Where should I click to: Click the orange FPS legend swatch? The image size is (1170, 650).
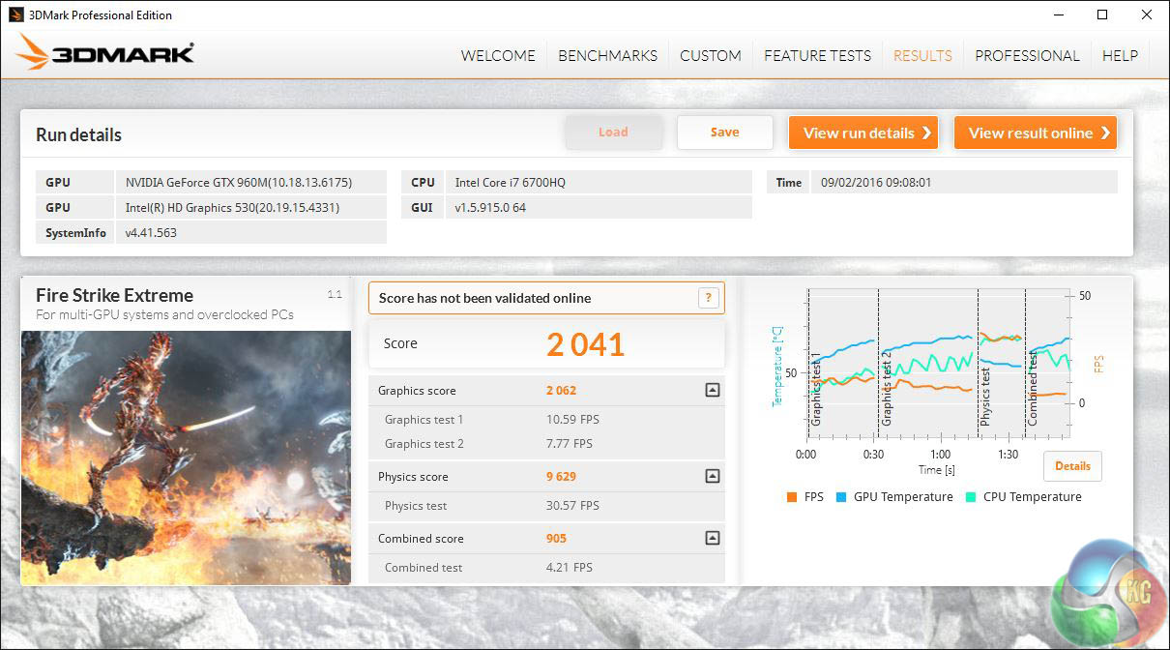tap(792, 497)
